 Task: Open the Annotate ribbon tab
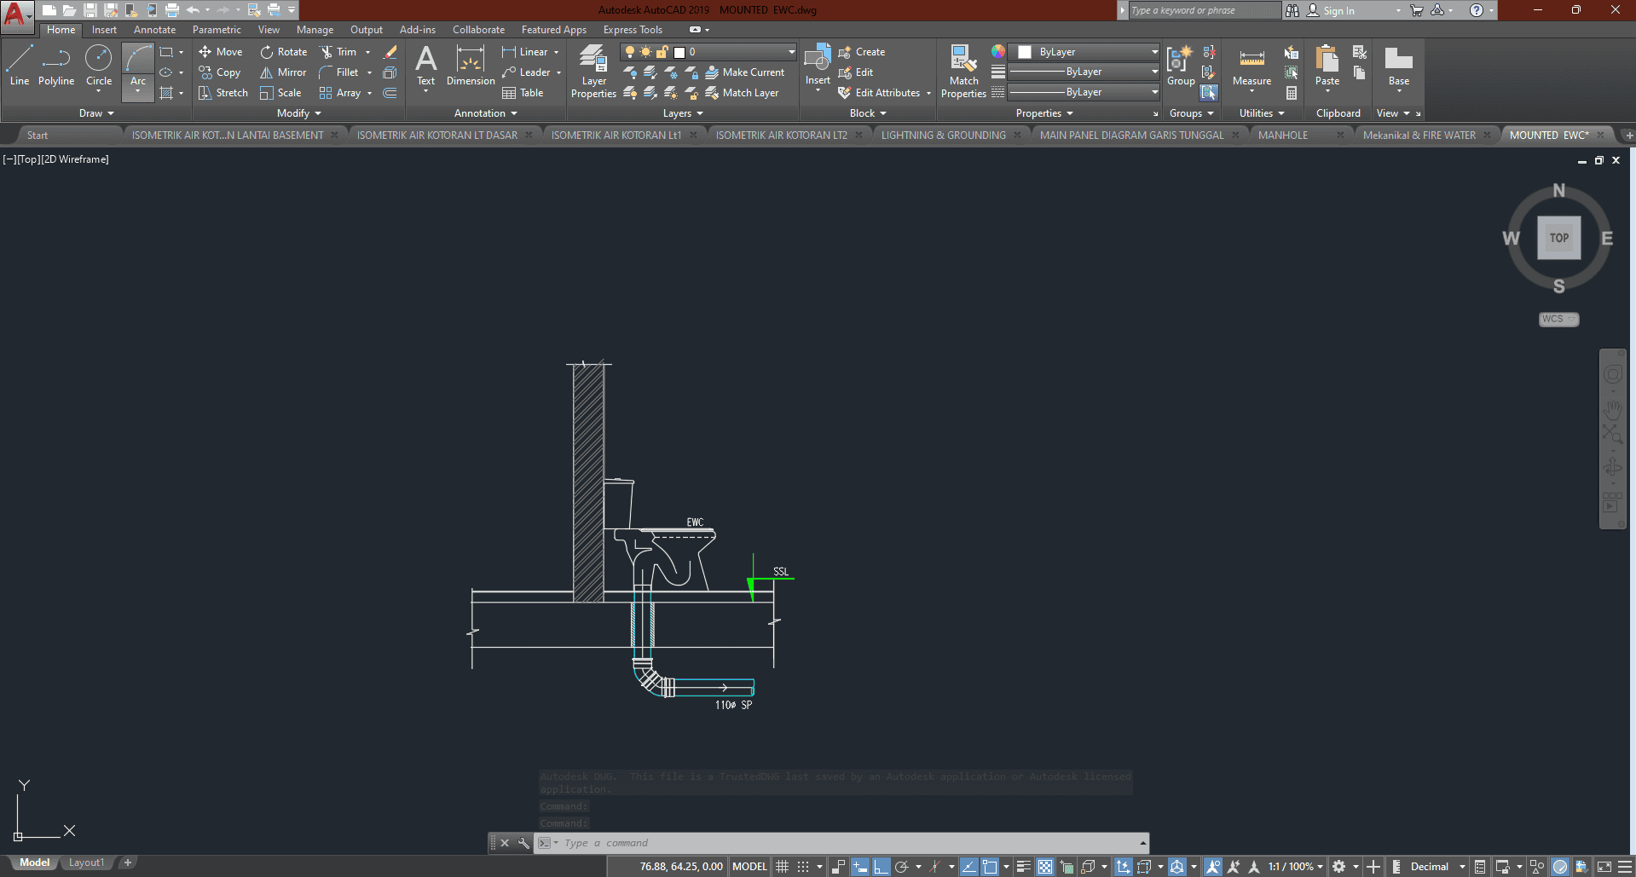pos(154,30)
